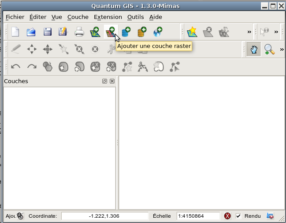Choose the Move vertex tool with center dot
This screenshot has height=223, width=286.
coord(48,49)
